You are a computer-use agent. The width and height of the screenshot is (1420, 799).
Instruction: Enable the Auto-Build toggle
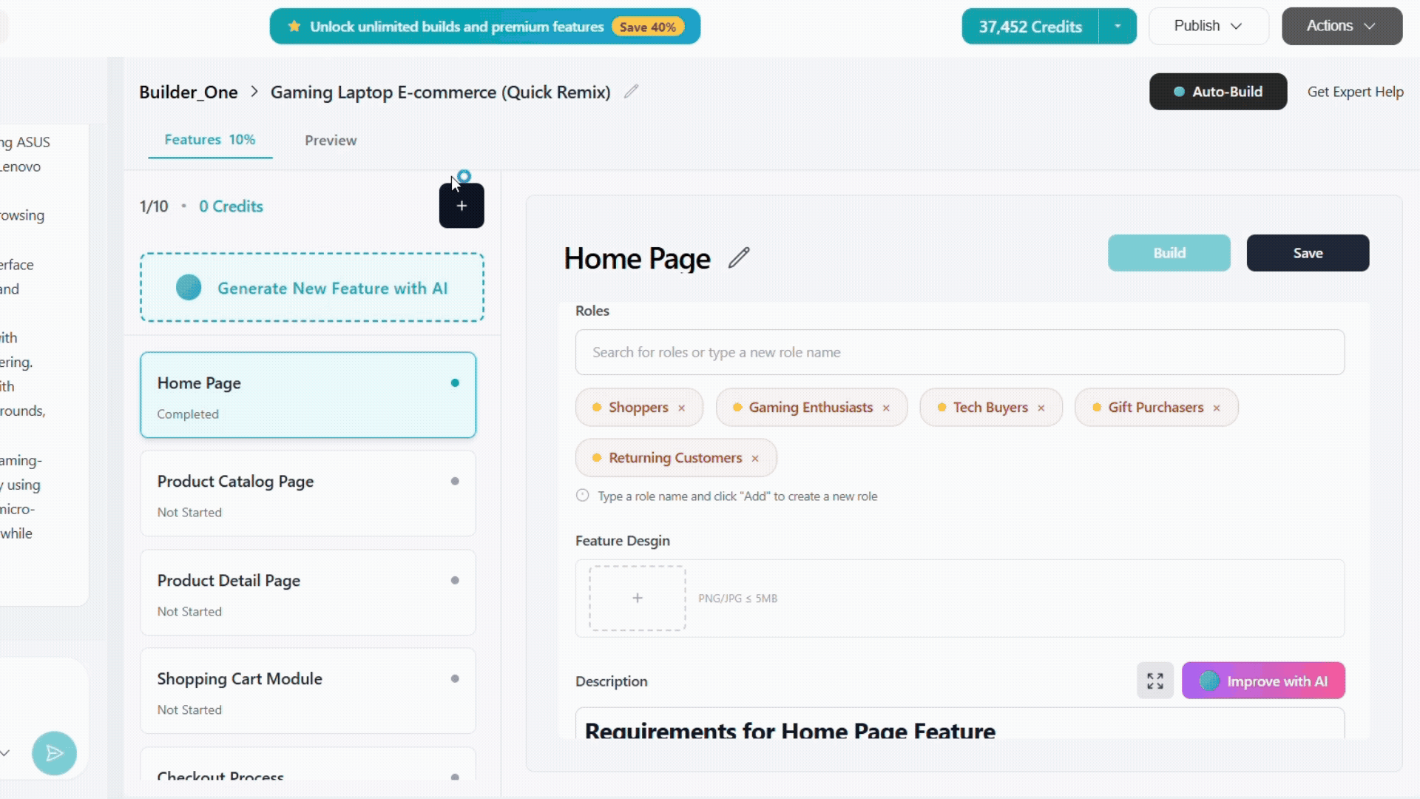[x=1217, y=91]
